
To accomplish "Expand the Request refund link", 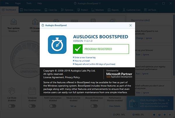I will 94,64.
